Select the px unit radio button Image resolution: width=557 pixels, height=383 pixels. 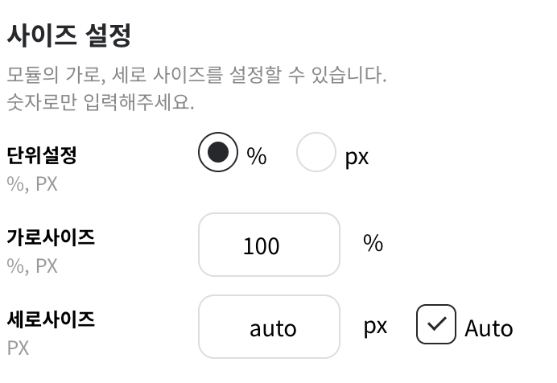(x=316, y=152)
